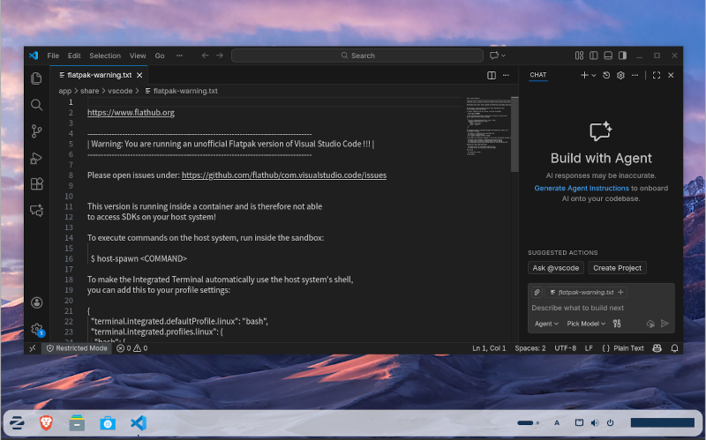
Task: Open chat settings gear icon
Action: pos(621,75)
